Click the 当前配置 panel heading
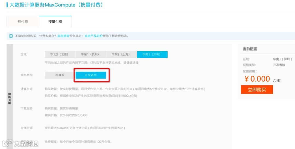The height and width of the screenshot is (149, 295). click(250, 49)
